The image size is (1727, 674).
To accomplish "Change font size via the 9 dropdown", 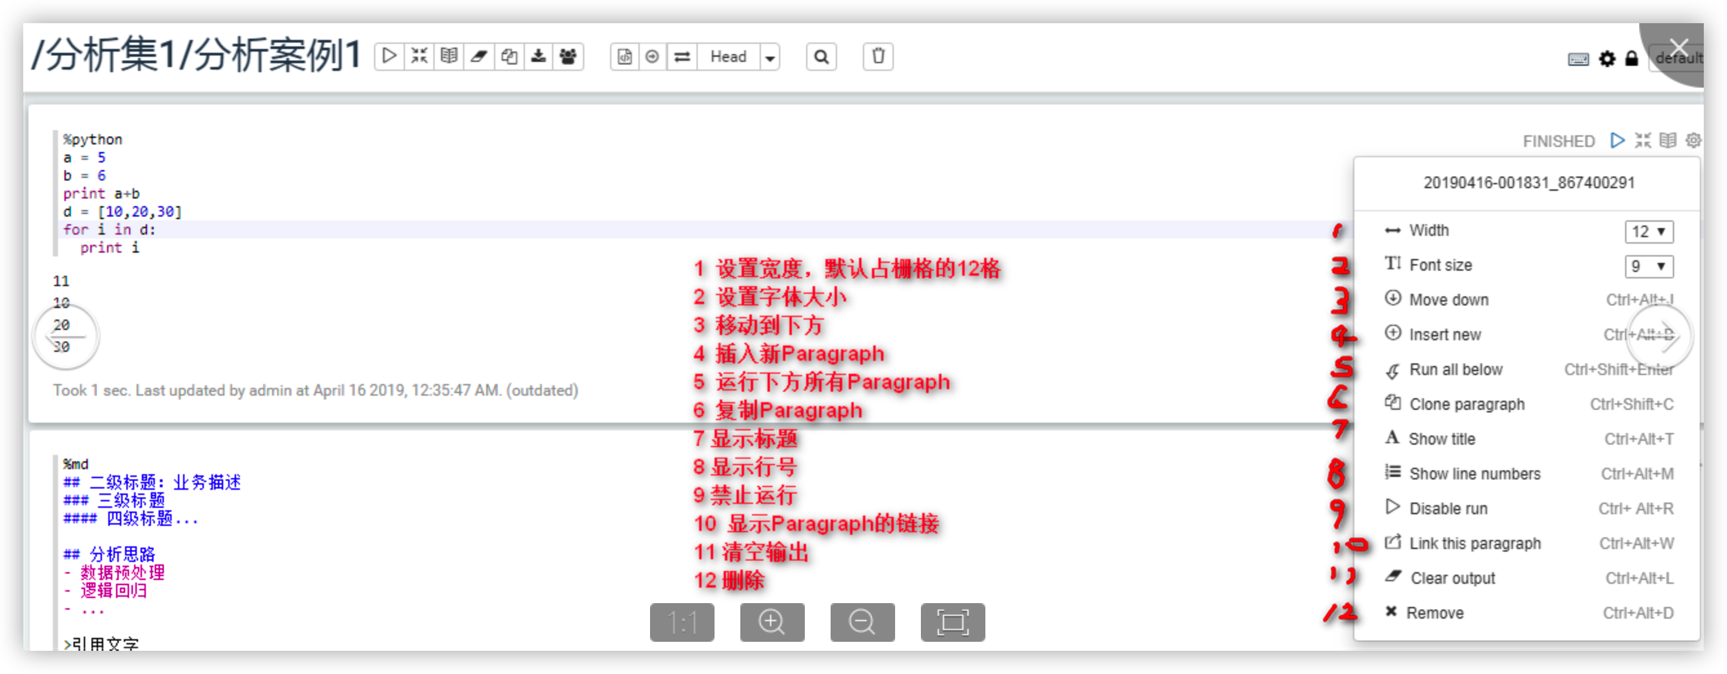I will pyautogui.click(x=1649, y=267).
